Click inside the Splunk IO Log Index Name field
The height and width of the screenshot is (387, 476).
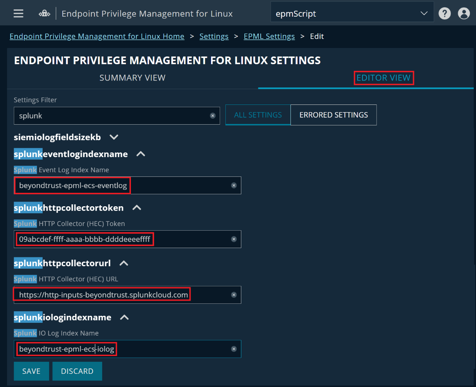coord(116,349)
